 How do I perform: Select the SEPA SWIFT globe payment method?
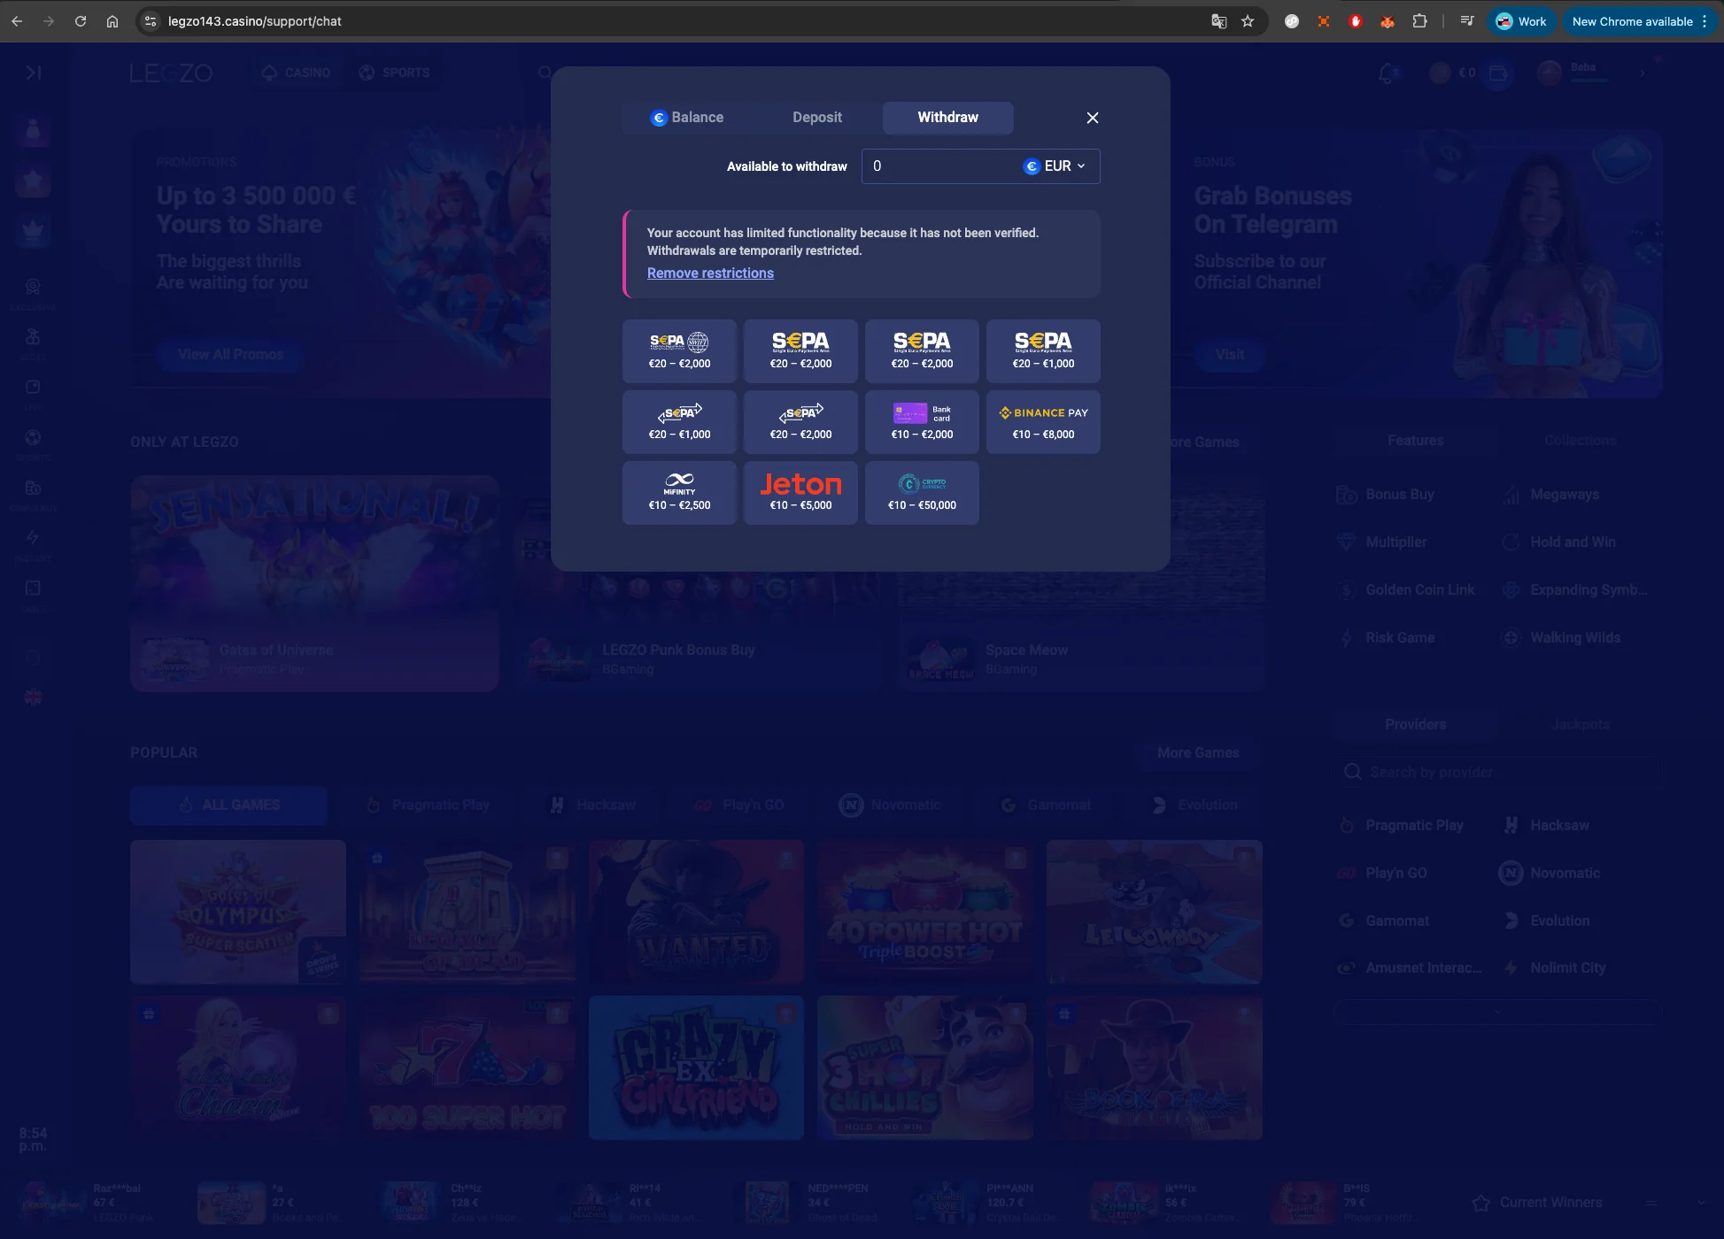(679, 351)
